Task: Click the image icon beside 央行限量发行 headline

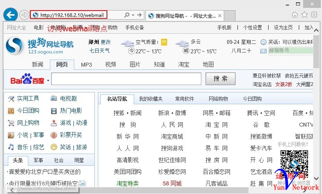Action: pos(82,183)
